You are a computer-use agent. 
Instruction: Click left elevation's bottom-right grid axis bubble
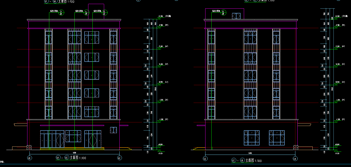[119, 158]
